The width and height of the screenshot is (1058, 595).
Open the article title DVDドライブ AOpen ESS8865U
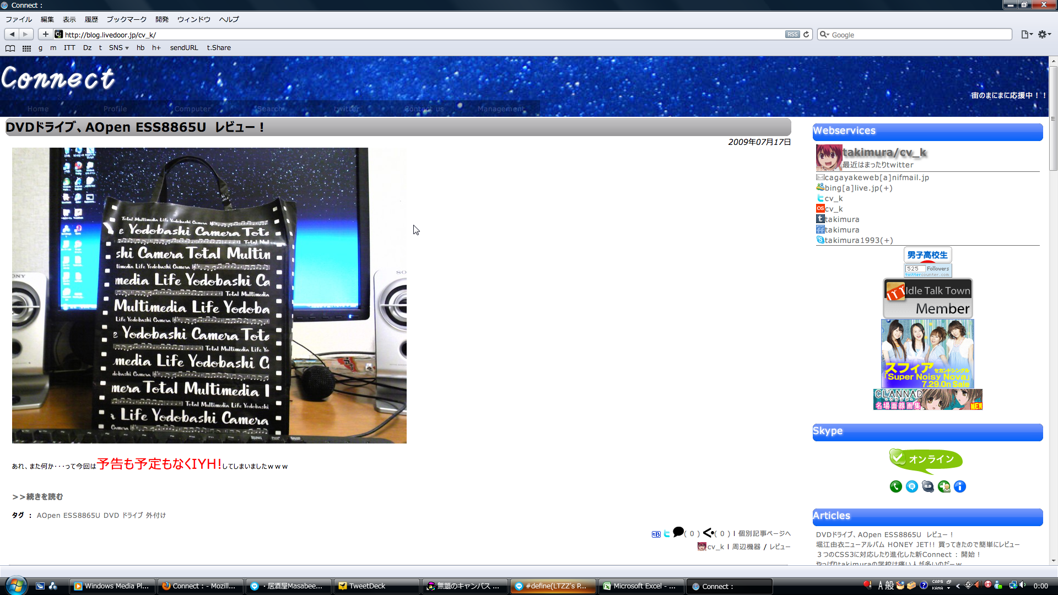point(134,127)
